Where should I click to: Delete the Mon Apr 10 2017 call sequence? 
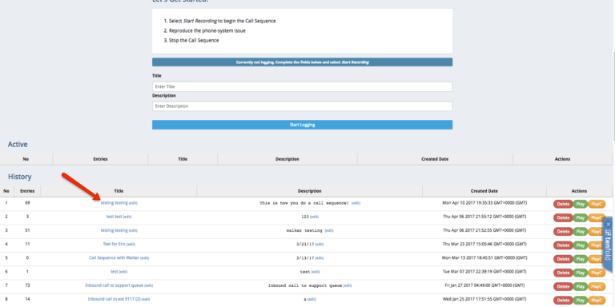[x=563, y=204]
